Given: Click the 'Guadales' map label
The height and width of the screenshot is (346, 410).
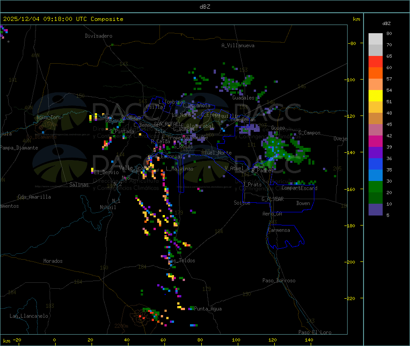Looking at the screenshot, I should [243, 98].
